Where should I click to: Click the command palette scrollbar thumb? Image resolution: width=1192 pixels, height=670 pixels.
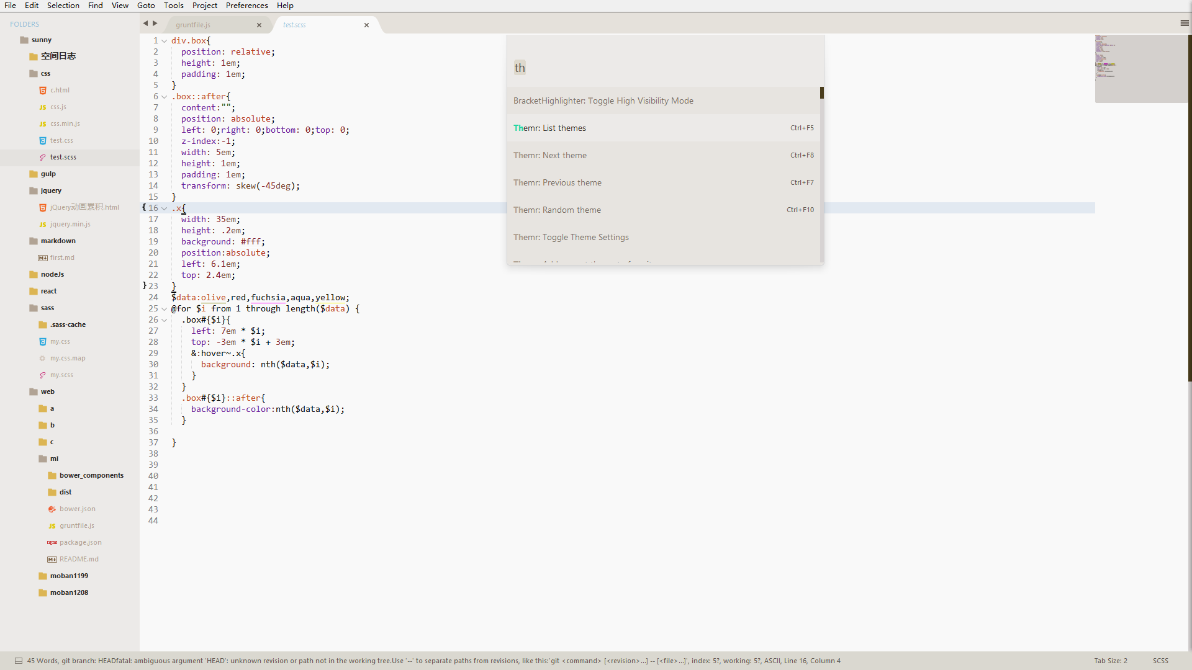821,93
